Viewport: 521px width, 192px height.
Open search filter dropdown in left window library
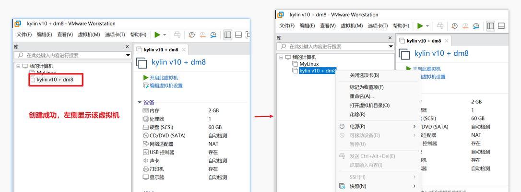128,55
